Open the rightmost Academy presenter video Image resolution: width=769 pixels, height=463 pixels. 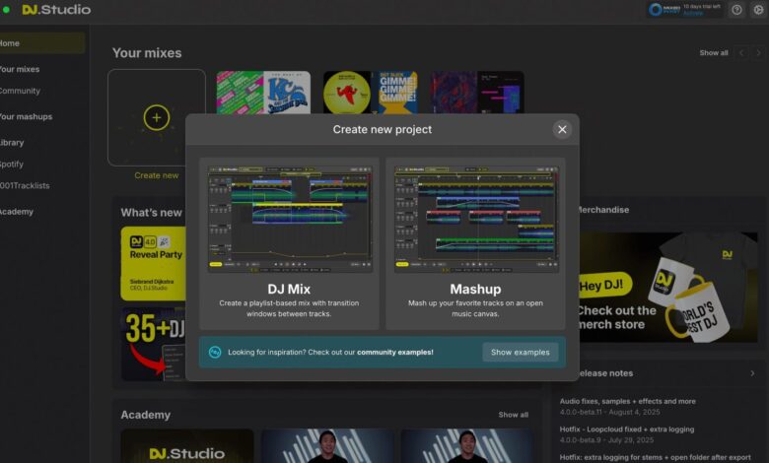point(467,446)
